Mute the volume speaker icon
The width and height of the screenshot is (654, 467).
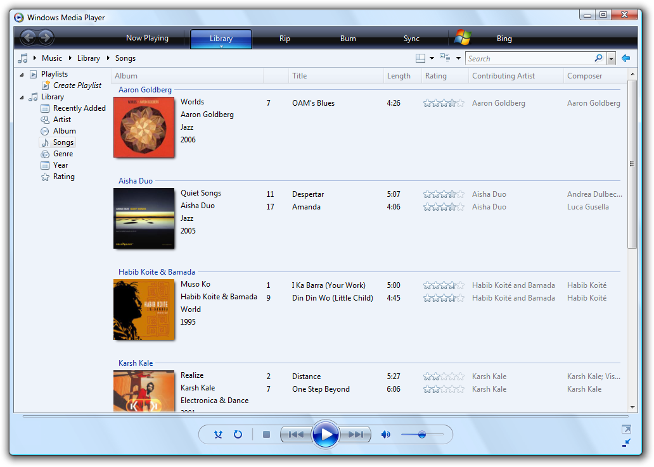click(x=386, y=435)
